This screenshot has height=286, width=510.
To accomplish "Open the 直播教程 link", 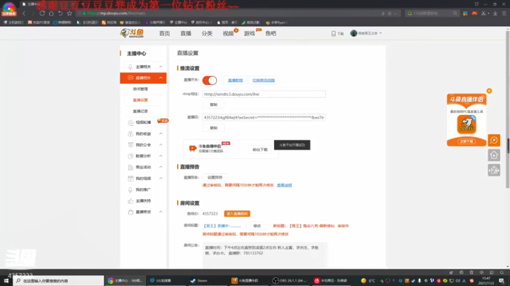I will pos(235,81).
